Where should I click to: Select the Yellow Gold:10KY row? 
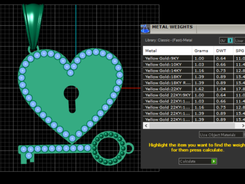pyautogui.click(x=194, y=64)
